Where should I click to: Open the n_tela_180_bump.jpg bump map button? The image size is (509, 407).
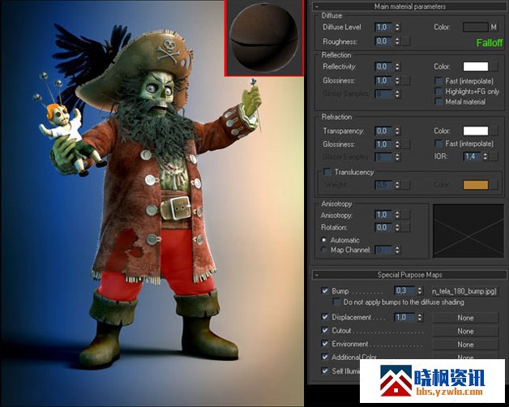[465, 291]
